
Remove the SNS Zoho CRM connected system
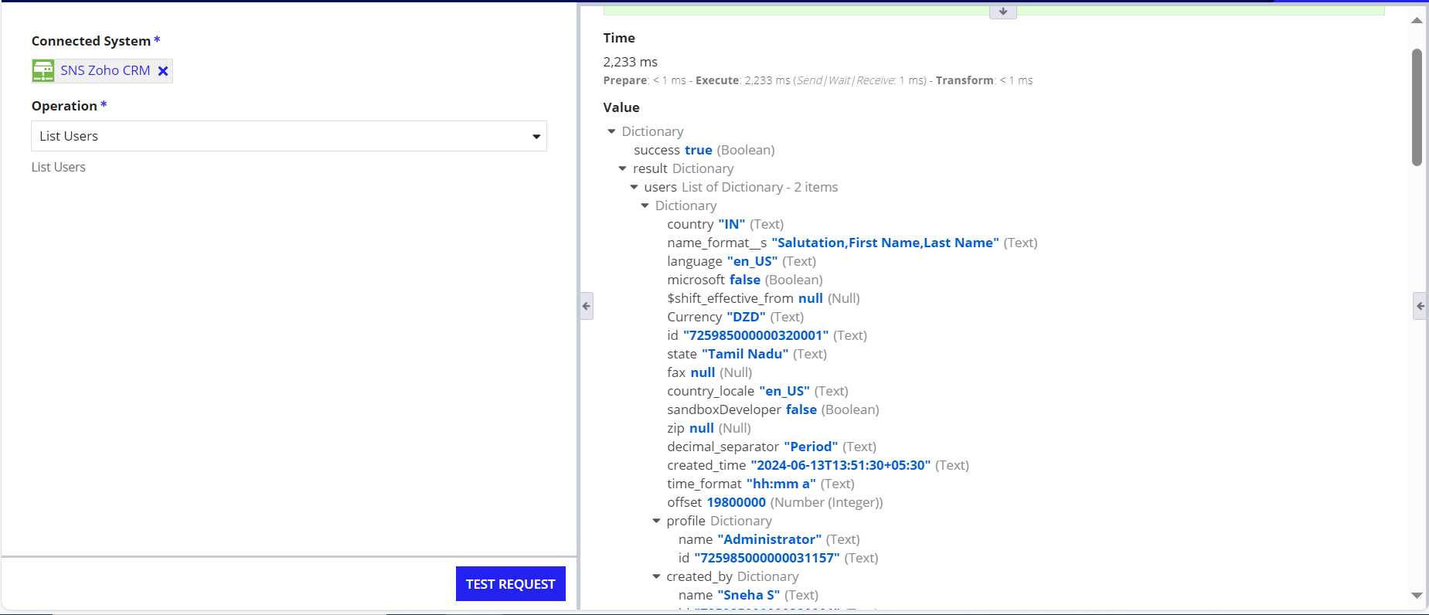(163, 71)
